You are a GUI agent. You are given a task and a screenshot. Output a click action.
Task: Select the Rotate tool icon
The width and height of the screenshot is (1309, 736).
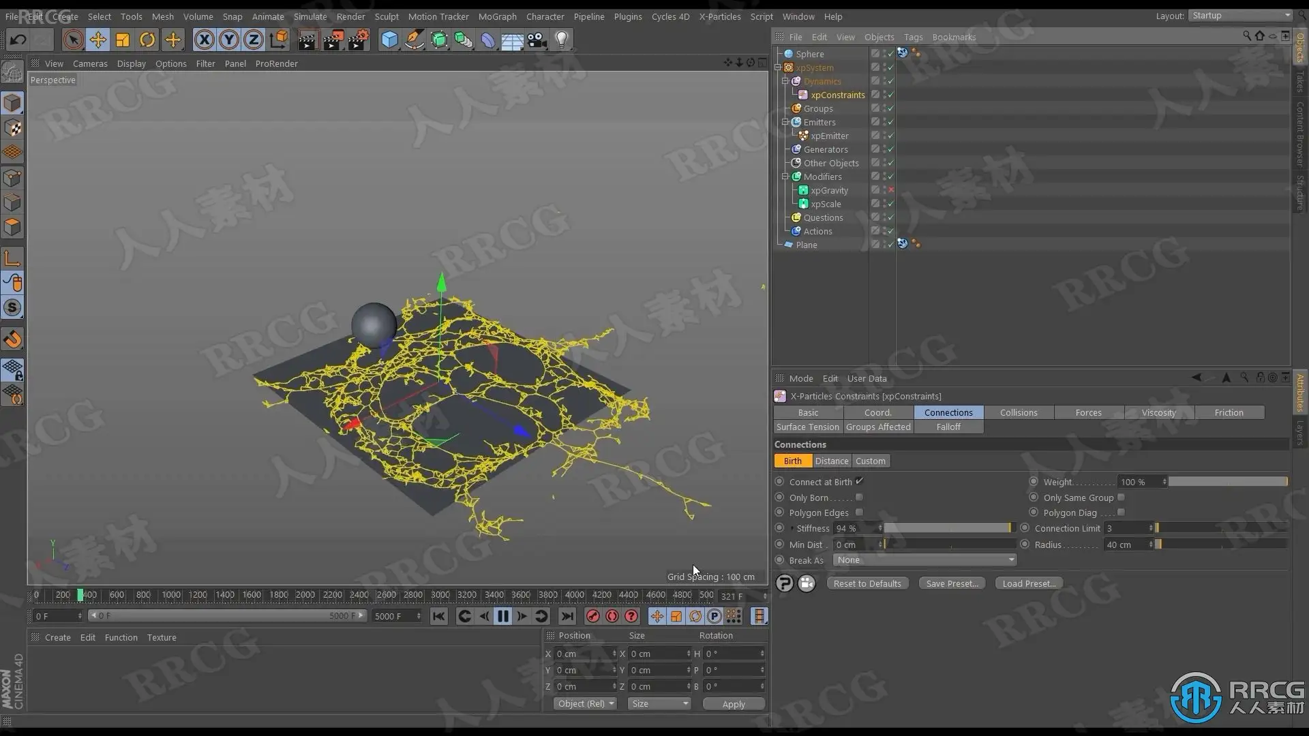pyautogui.click(x=147, y=40)
